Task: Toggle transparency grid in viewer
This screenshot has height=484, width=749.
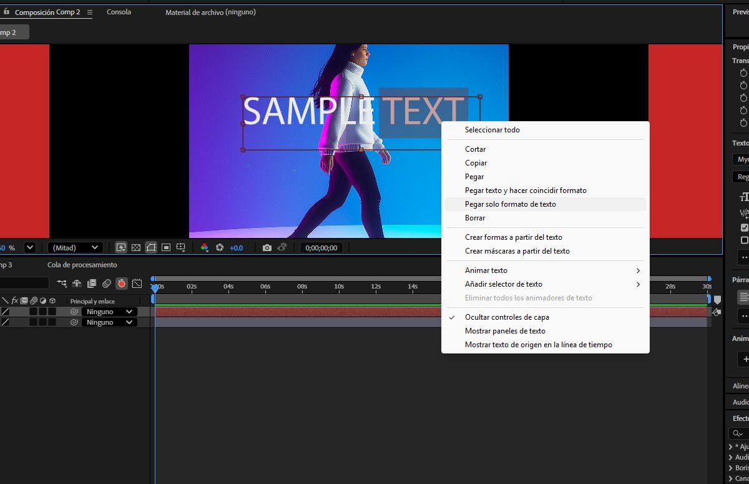Action: 136,247
